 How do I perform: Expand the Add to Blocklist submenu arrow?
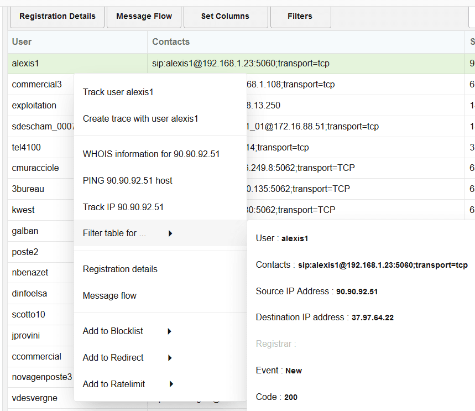(x=170, y=331)
